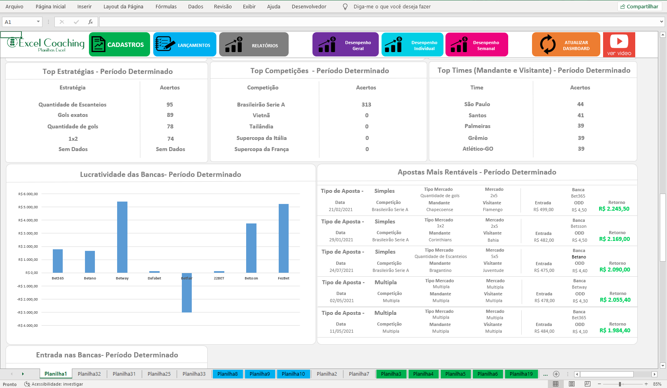Click 'Acessibilidade: investigar' status item
This screenshot has height=388, width=667.
coord(54,384)
